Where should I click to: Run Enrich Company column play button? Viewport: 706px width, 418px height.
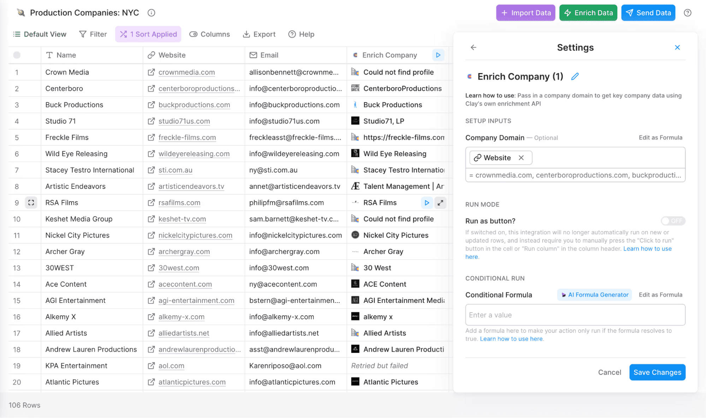(x=438, y=55)
